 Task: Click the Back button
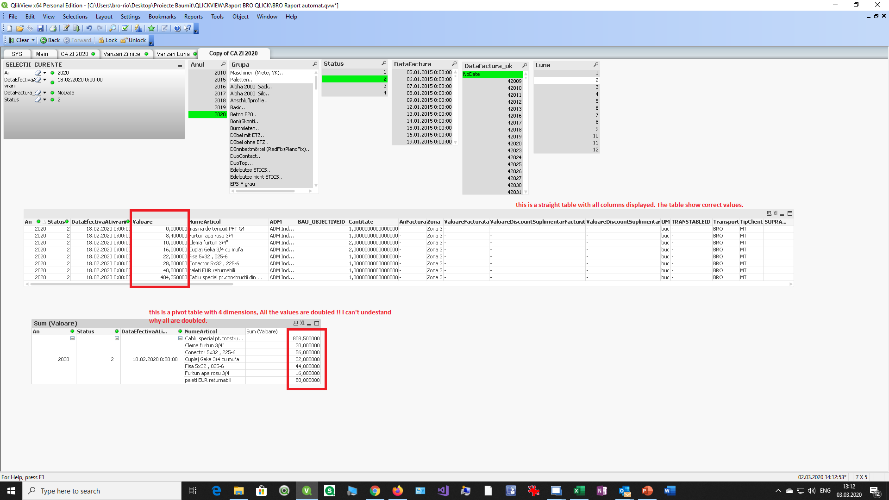pos(50,40)
